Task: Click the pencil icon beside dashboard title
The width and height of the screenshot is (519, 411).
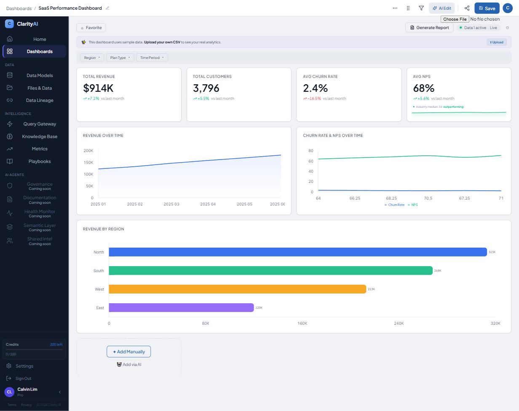Action: [x=107, y=8]
